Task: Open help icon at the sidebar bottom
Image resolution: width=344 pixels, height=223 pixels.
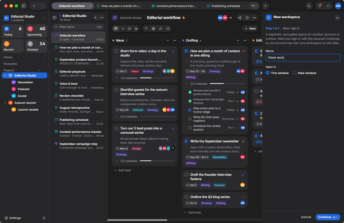Action: point(44,218)
